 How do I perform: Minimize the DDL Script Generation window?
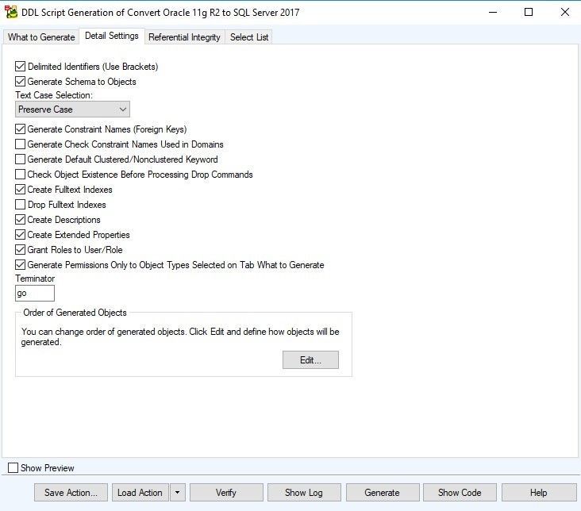coord(493,12)
